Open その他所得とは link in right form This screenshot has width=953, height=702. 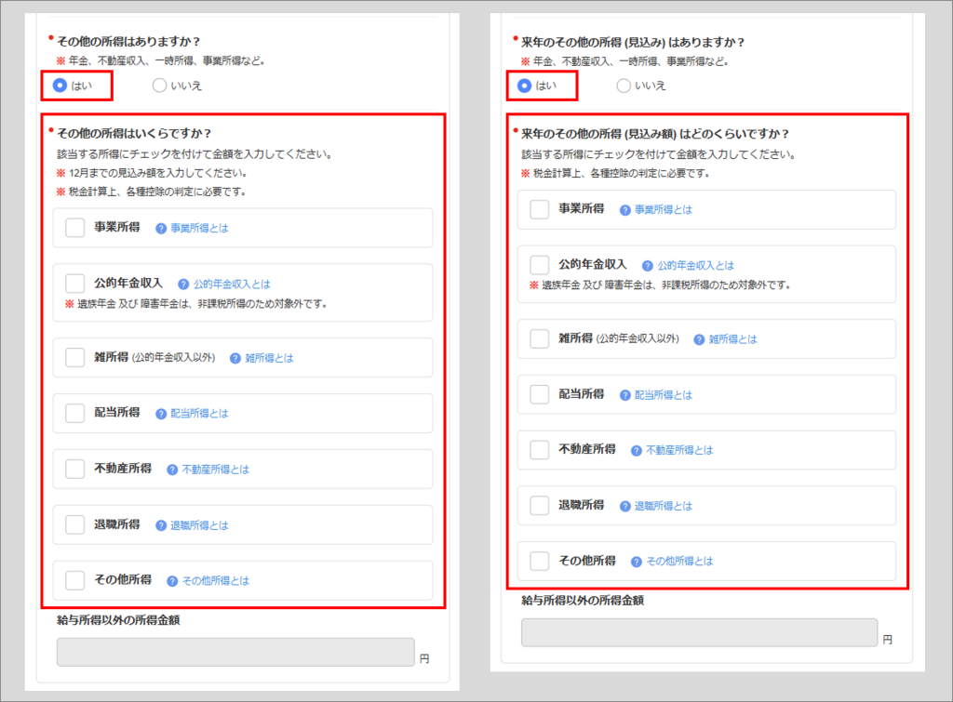(679, 562)
